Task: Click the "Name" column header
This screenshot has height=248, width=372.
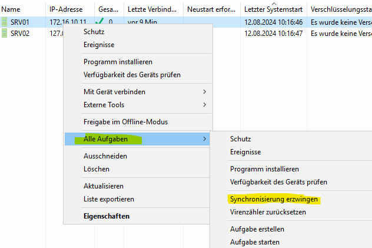Action: point(11,10)
